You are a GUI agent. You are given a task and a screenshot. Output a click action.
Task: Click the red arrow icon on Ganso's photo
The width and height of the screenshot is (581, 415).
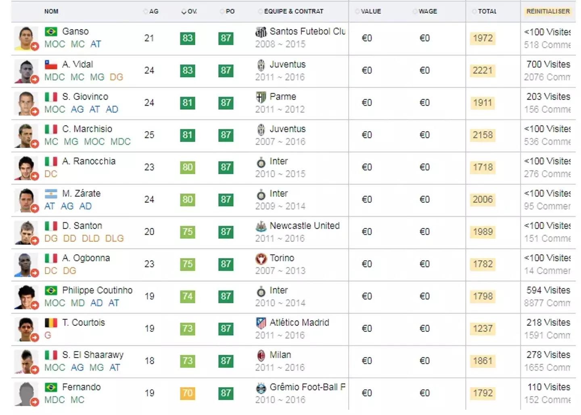coord(35,46)
